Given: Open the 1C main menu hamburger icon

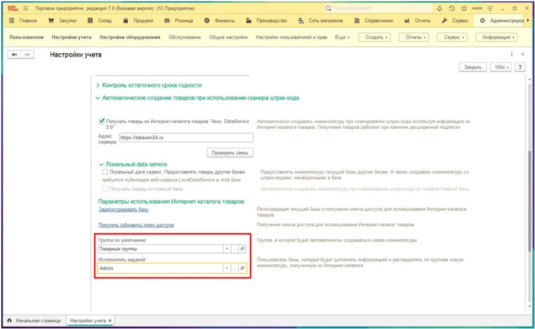Looking at the screenshot, I should coord(26,8).
